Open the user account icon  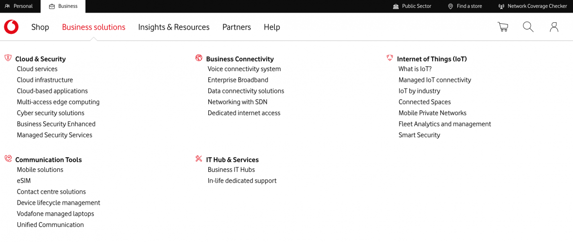coord(554,27)
